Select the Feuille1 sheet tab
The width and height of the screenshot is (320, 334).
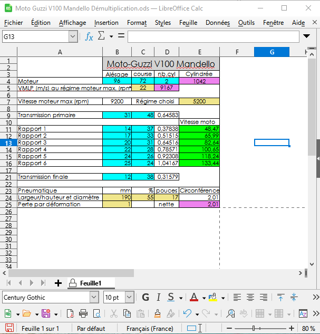91,283
